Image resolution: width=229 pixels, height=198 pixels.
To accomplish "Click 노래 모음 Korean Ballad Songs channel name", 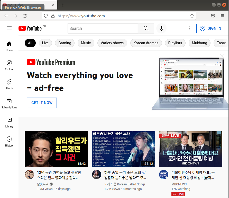I will click(125, 184).
